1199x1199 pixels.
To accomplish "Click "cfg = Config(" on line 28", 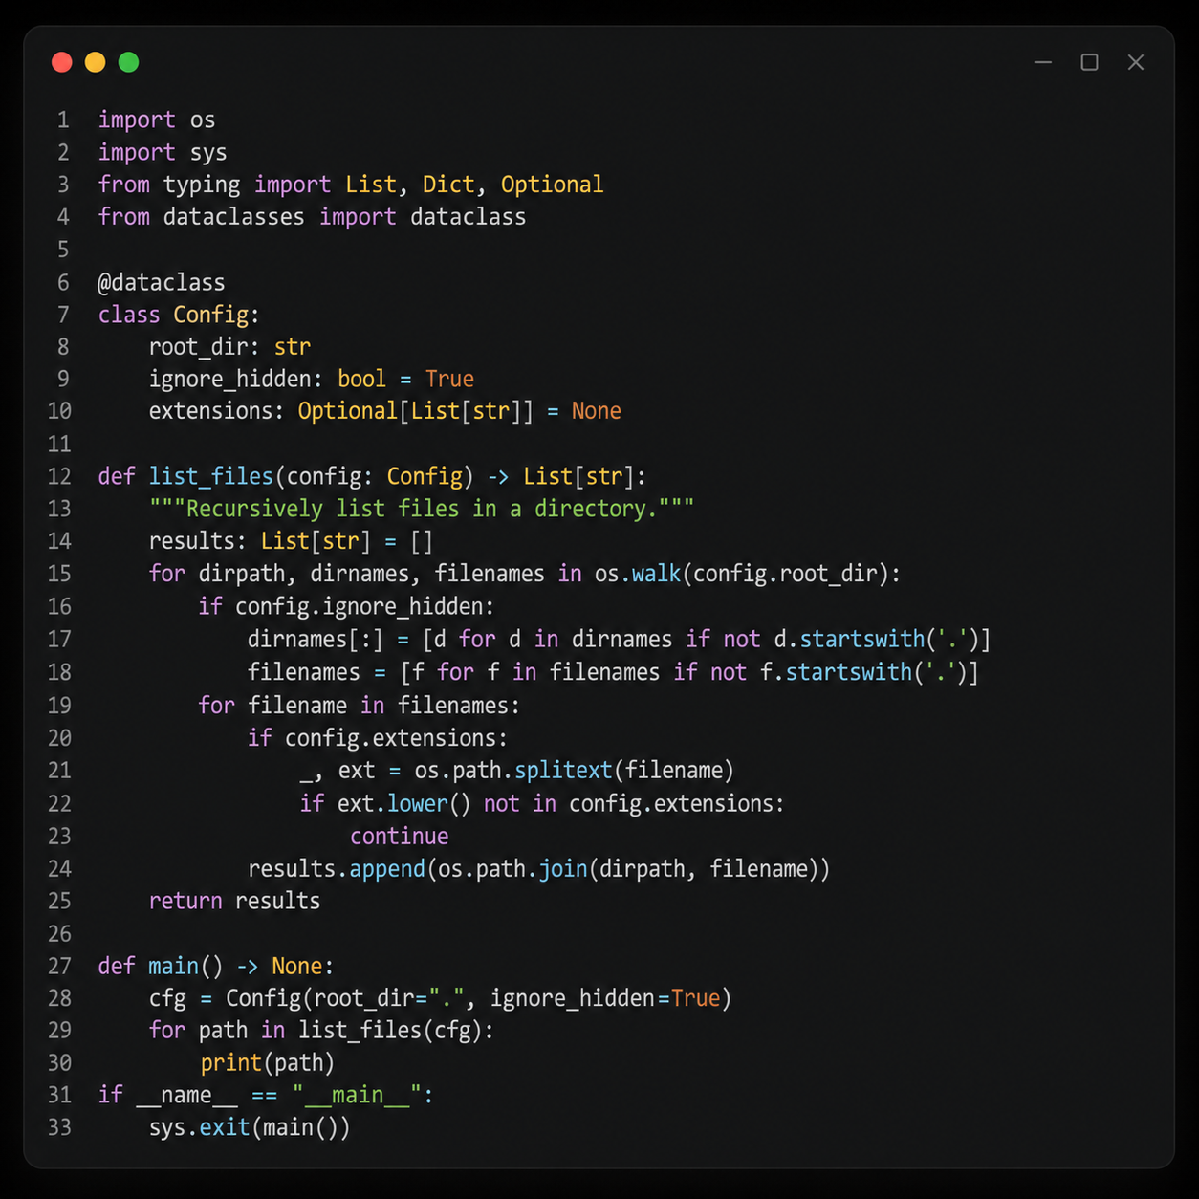I will click(230, 998).
